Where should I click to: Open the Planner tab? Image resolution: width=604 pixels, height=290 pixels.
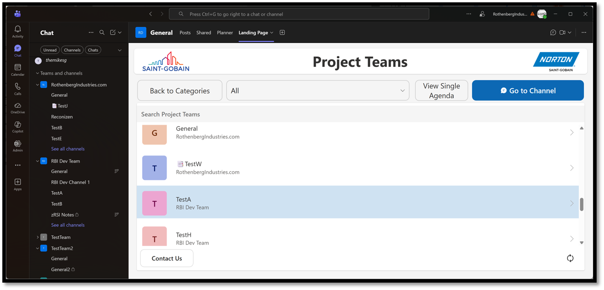[225, 33]
